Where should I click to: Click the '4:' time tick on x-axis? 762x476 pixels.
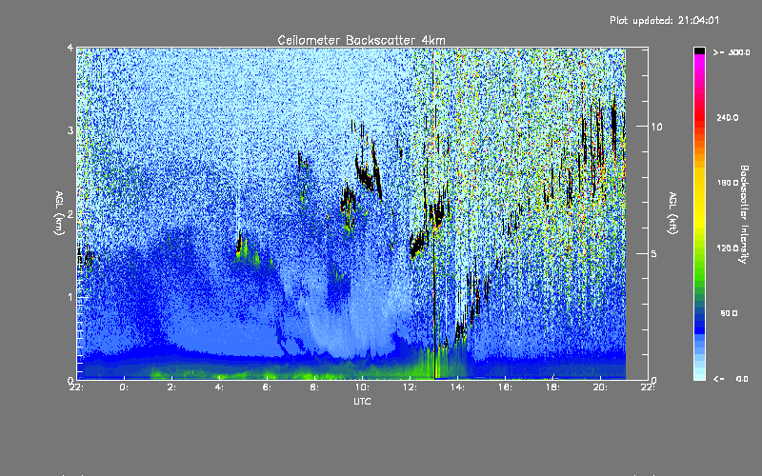coord(219,387)
